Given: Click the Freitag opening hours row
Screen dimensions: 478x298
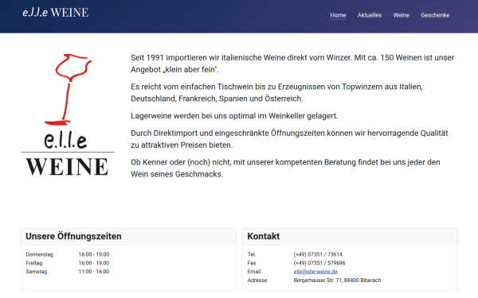Looking at the screenshot, I should [x=68, y=263].
